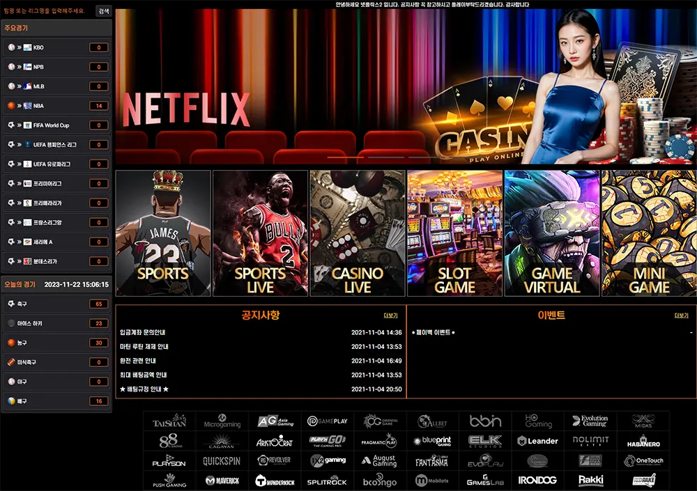Click 더보기 in the 이벤트 panel
The height and width of the screenshot is (491, 697).
coord(681,315)
